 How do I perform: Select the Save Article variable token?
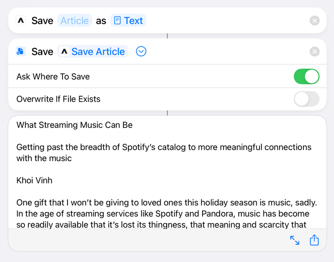[93, 51]
